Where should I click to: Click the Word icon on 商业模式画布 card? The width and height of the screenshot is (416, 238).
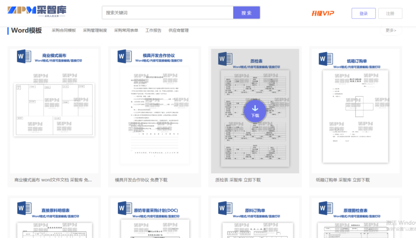(x=24, y=56)
